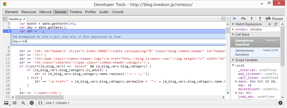
Task: Close the header.js tab
Action: (x=24, y=19)
